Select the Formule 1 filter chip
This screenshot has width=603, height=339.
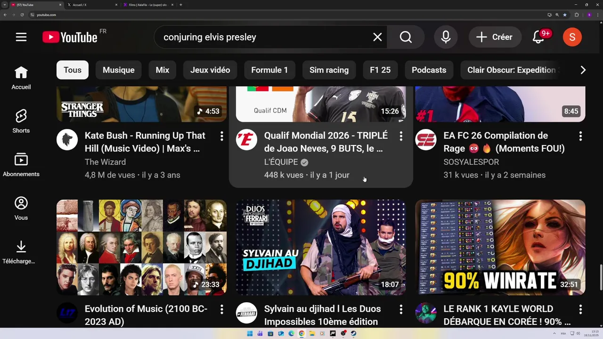pos(269,70)
